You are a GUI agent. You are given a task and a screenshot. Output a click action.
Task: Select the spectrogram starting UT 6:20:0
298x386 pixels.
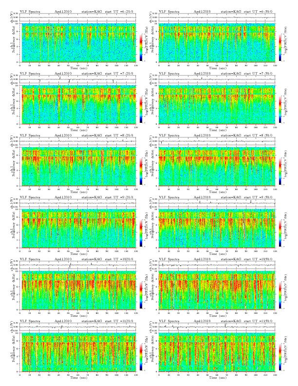78,42
